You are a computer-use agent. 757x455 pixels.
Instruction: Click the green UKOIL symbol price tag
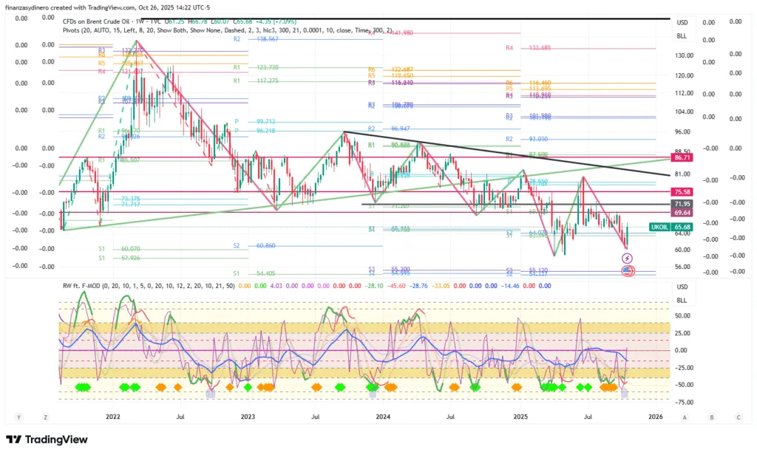coord(660,227)
